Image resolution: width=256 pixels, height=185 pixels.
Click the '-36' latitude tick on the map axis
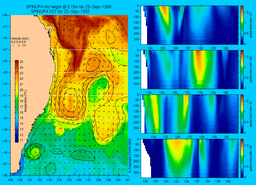(x=5, y=153)
